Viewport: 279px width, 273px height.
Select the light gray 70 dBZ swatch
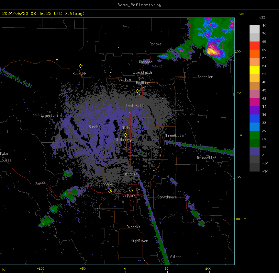[x=254, y=37]
